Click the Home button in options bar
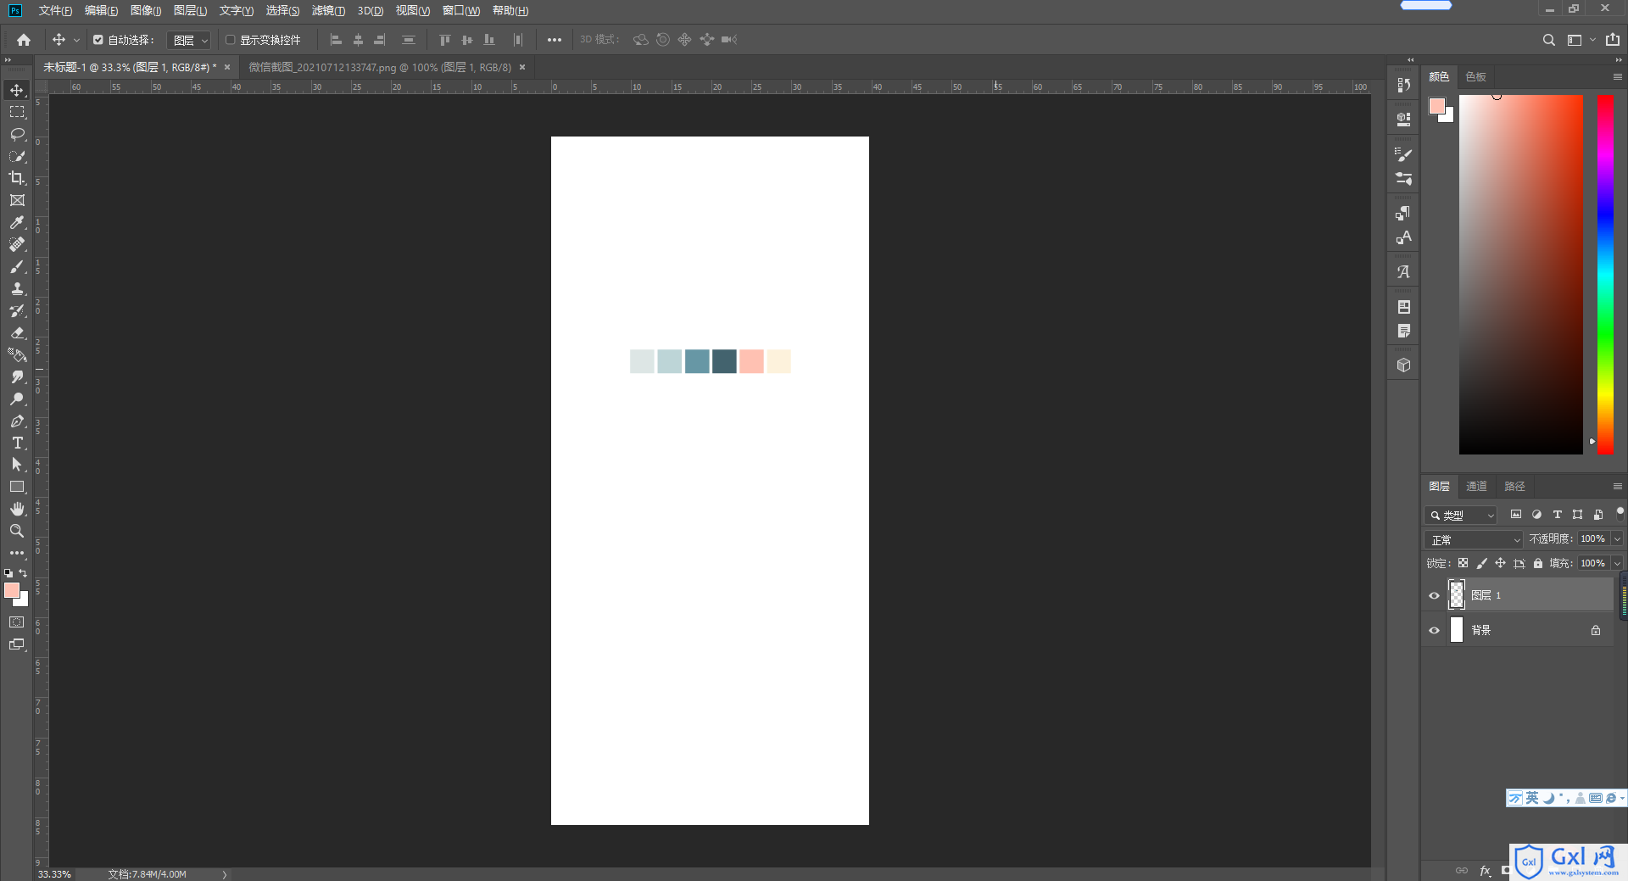Viewport: 1628px width, 881px height. [24, 40]
